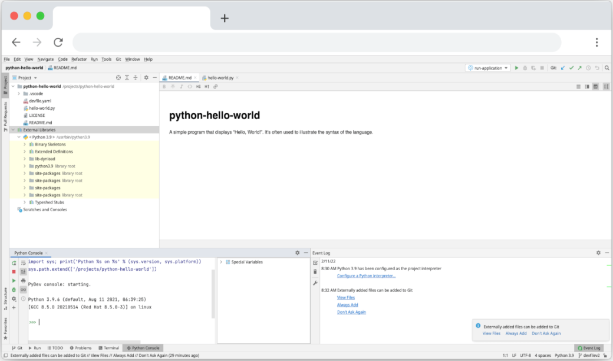The width and height of the screenshot is (613, 361).
Task: Run the application with the green play icon
Action: [517, 68]
